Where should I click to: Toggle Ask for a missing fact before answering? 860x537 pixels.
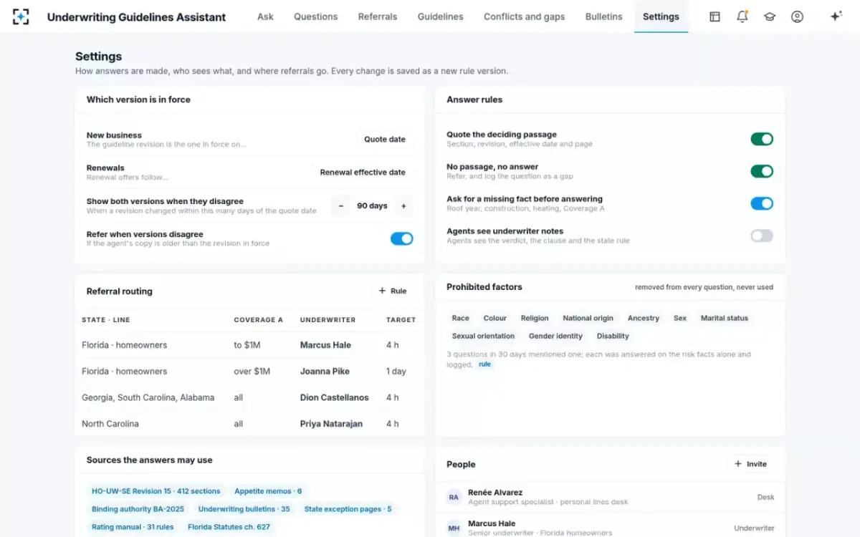[x=762, y=203]
